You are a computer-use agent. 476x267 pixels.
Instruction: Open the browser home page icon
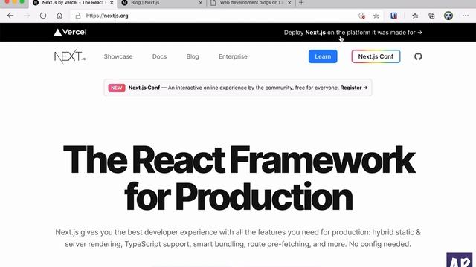coord(59,16)
